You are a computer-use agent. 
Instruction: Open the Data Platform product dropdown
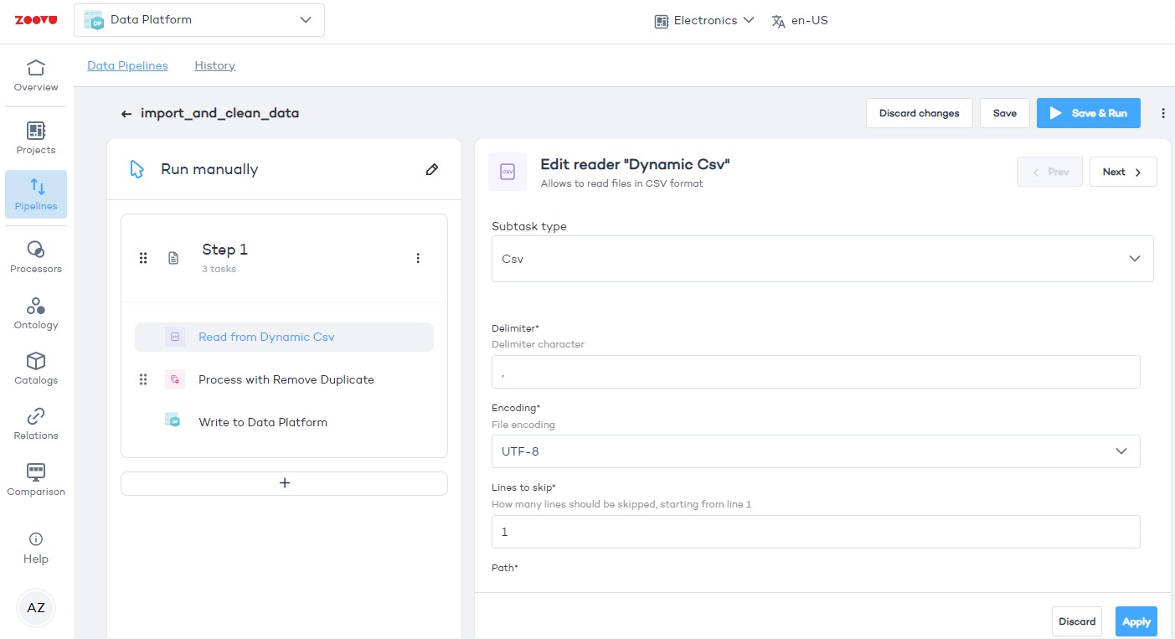click(x=199, y=20)
